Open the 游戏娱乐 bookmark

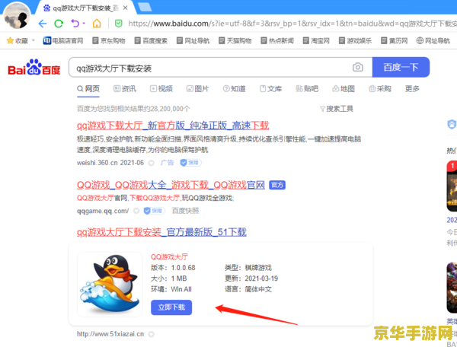click(x=355, y=40)
